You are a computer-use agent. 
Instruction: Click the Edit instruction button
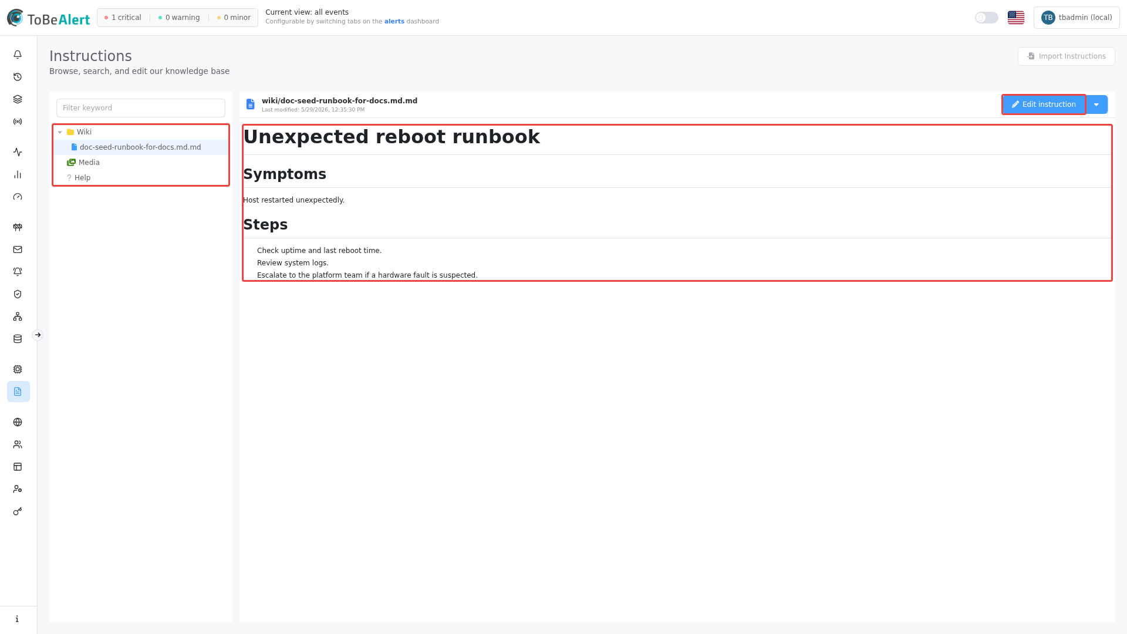1044,104
